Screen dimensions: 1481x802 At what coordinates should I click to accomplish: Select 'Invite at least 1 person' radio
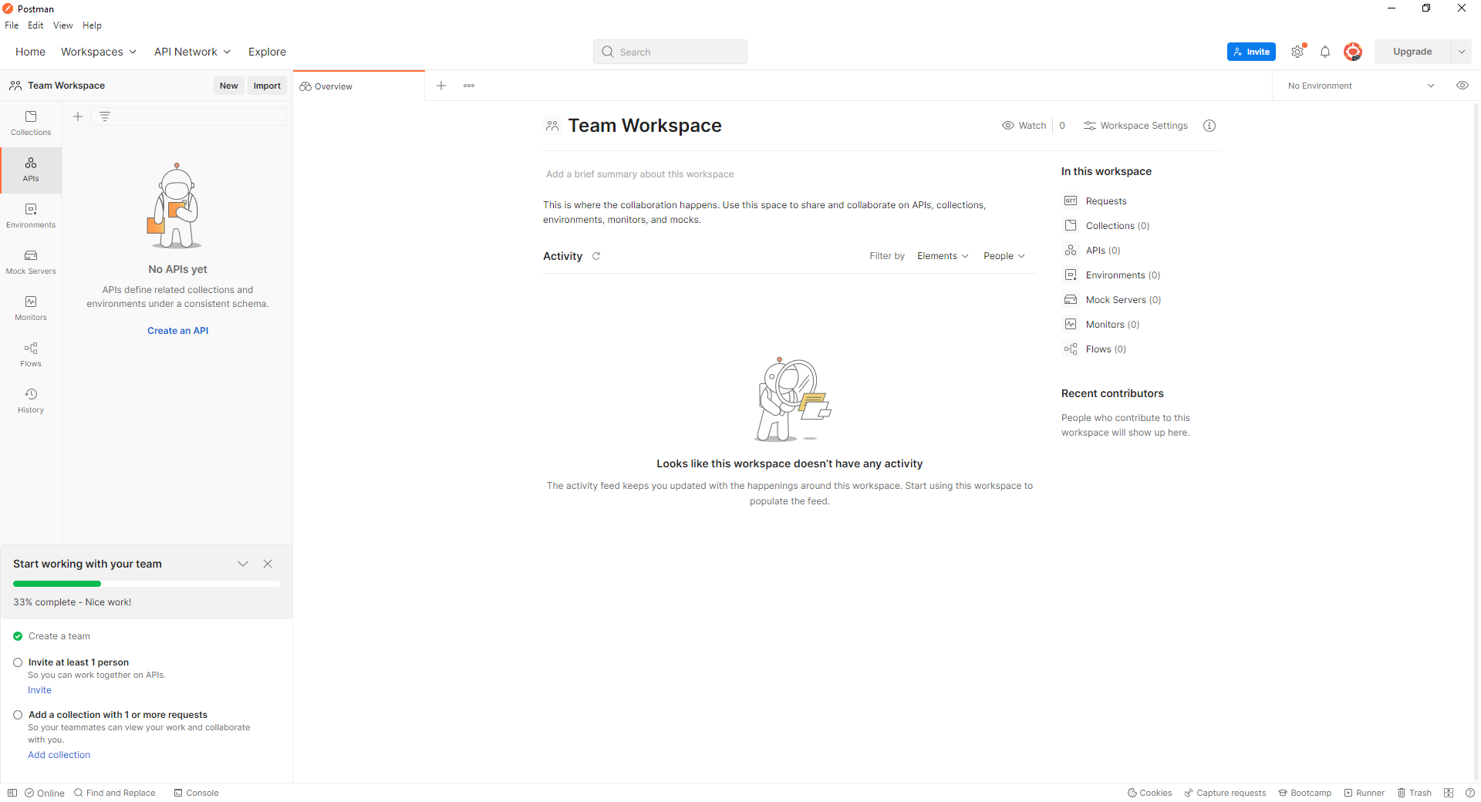point(18,662)
